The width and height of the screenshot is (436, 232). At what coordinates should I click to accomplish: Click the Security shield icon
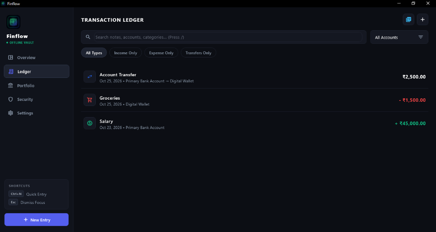(11, 99)
